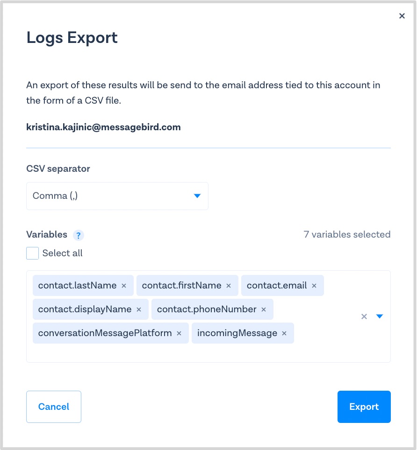Viewport: 417px width, 450px height.
Task: Click the Variables help question mark icon
Action: pos(79,235)
